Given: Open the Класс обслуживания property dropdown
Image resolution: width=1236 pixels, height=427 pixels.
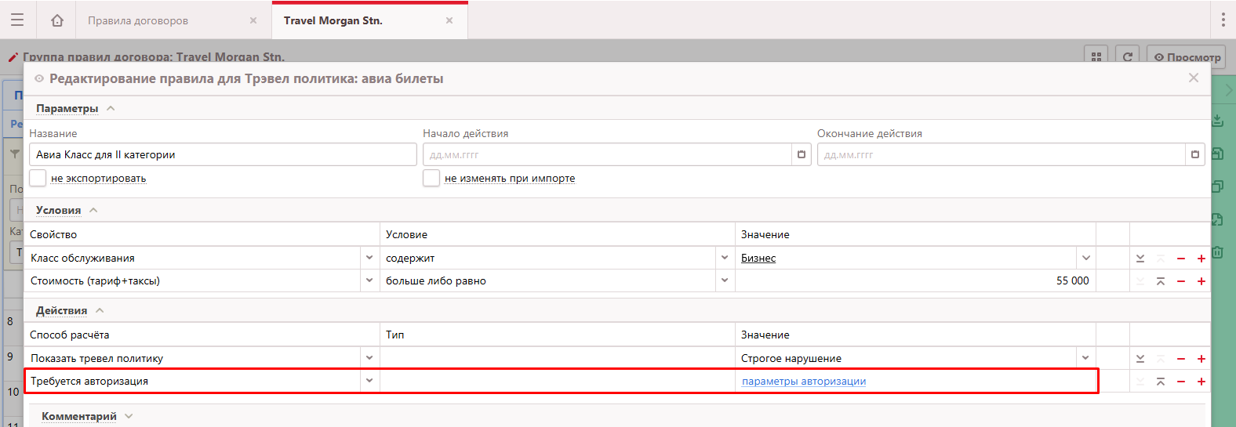Looking at the screenshot, I should coord(369,258).
